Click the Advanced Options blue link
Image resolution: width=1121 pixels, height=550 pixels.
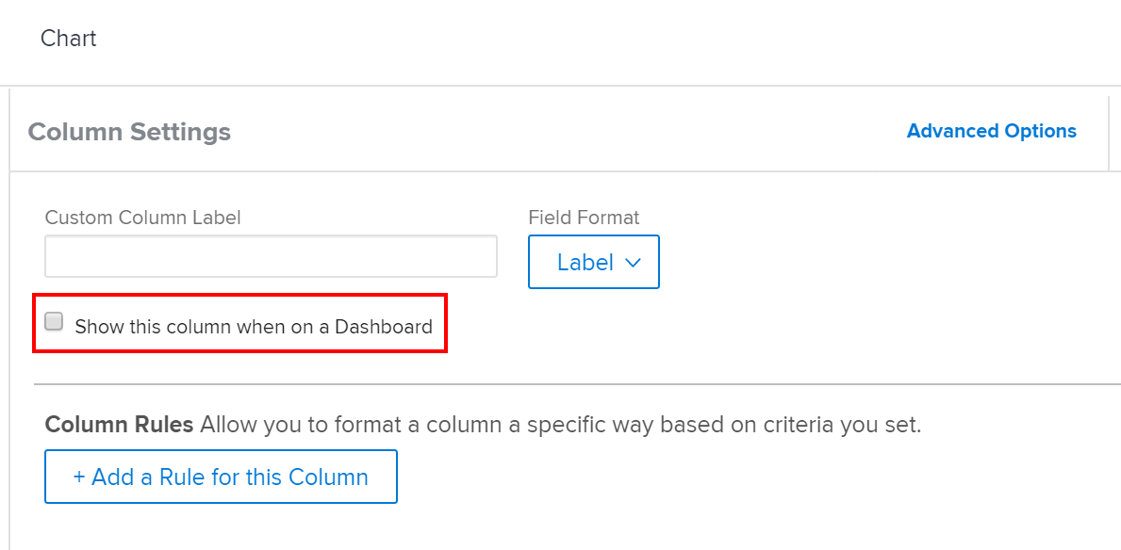[991, 131]
